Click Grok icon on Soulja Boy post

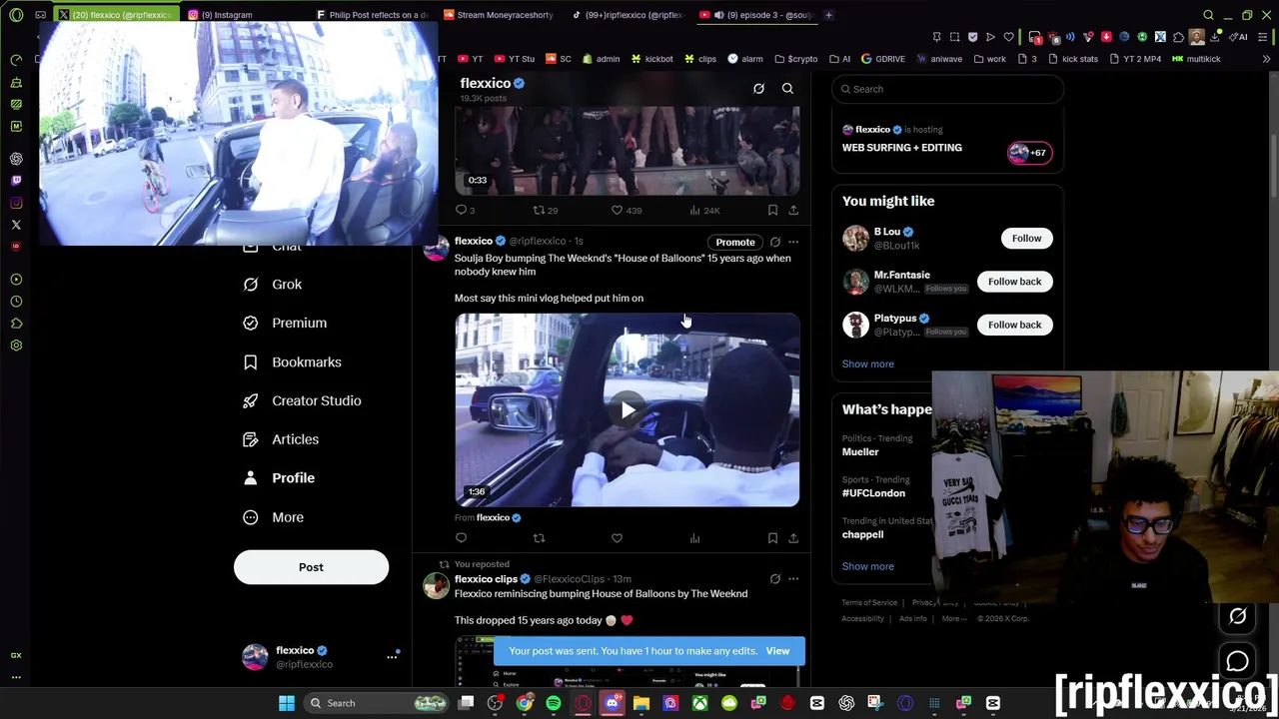click(x=774, y=242)
